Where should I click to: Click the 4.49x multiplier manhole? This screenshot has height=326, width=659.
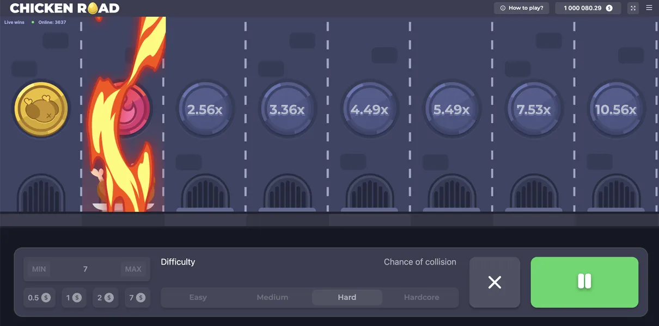click(369, 110)
